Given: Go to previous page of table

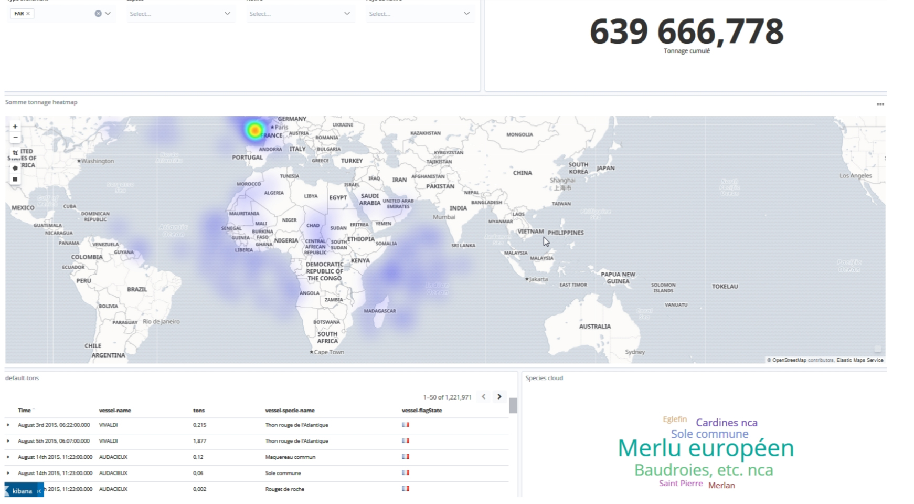Looking at the screenshot, I should [484, 397].
